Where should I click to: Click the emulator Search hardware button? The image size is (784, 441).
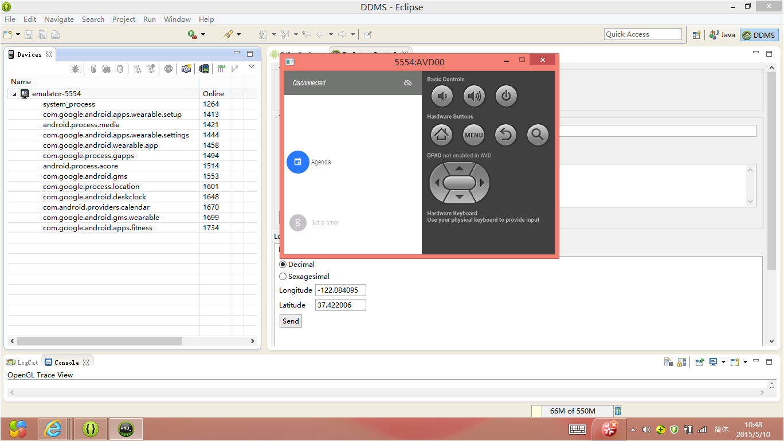point(538,135)
